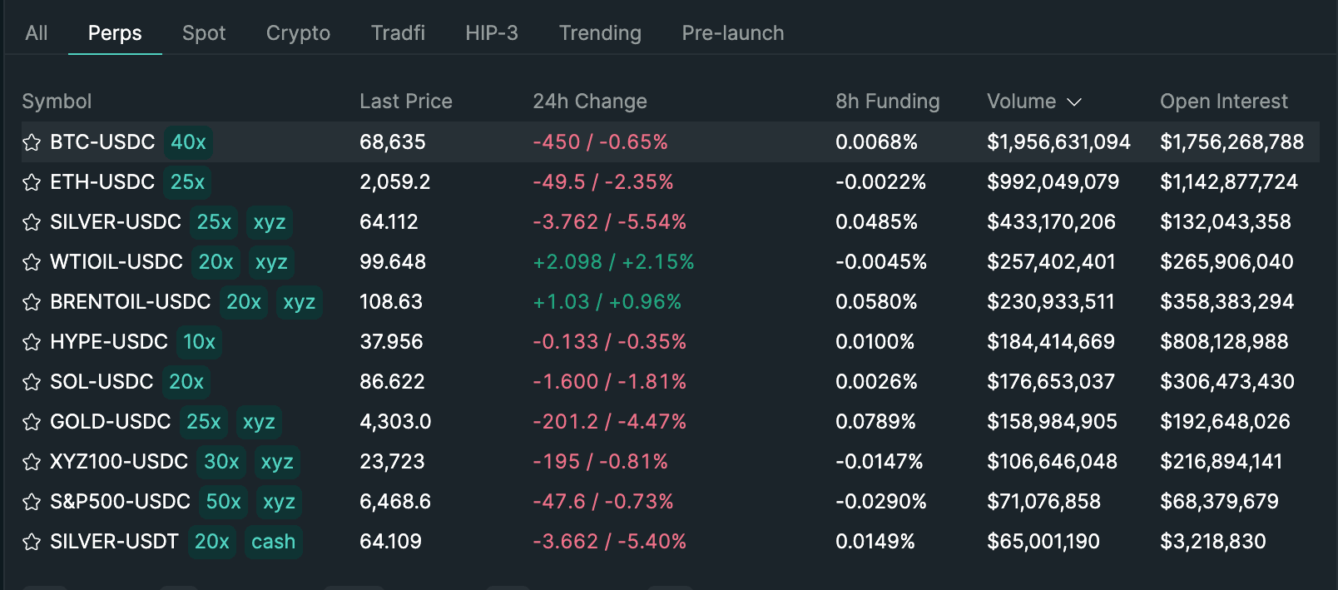Screen dimensions: 1338x590
Task: Sort by 24h Change header
Action: [589, 102]
